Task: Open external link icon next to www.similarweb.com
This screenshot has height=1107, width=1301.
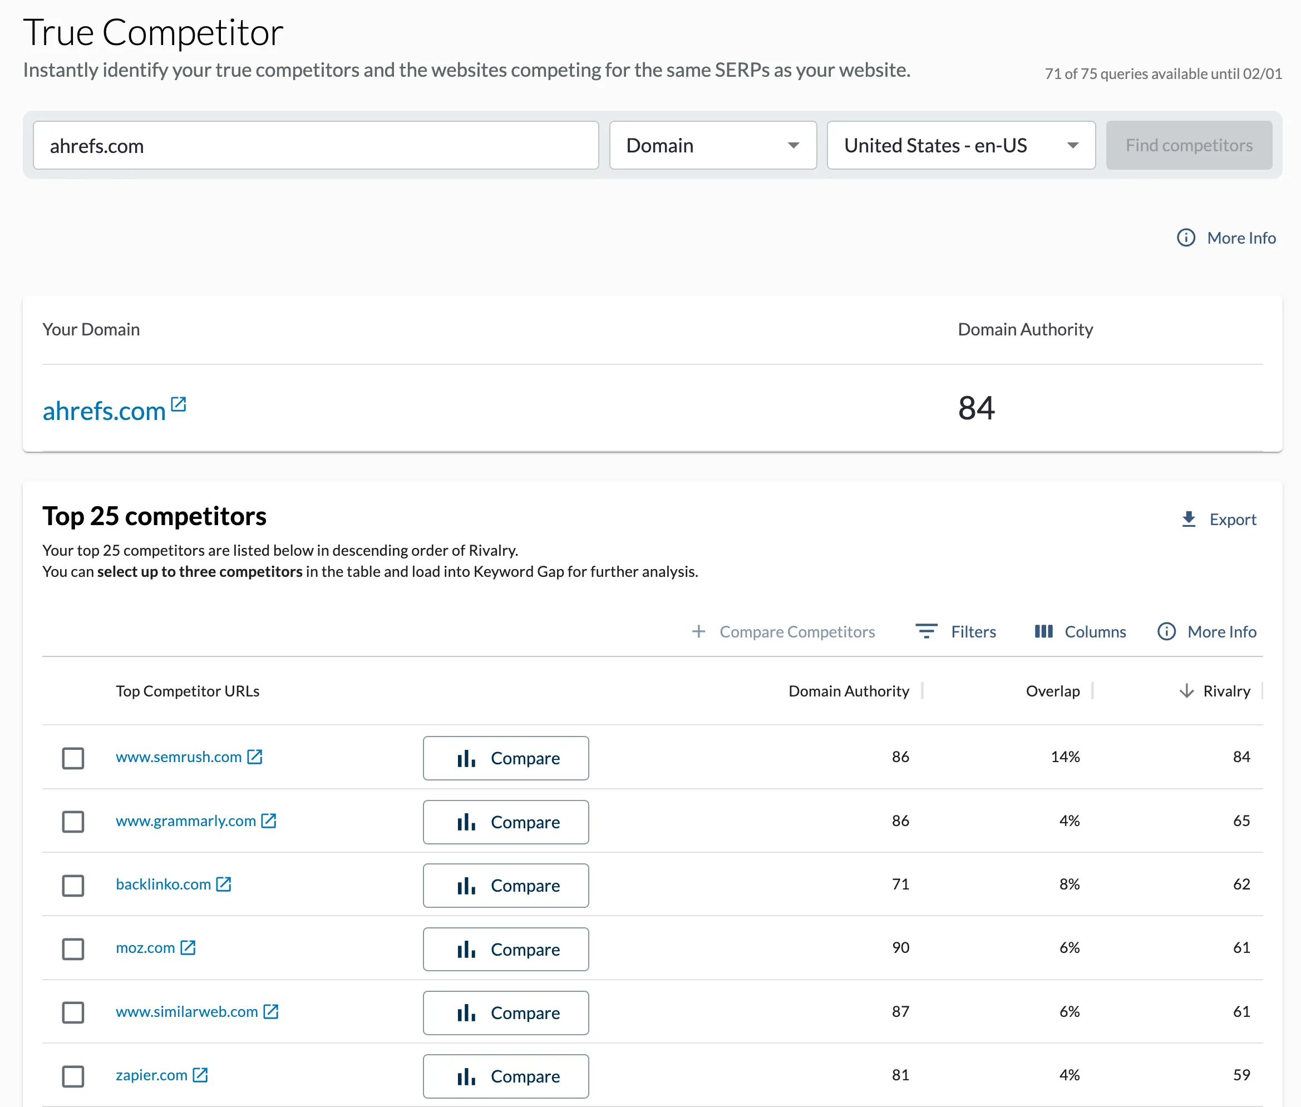Action: point(270,1012)
